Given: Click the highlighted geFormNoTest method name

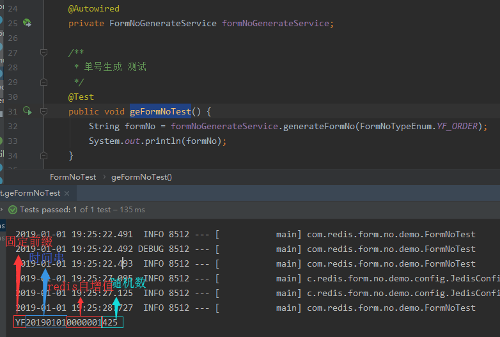Looking at the screenshot, I should [x=160, y=111].
